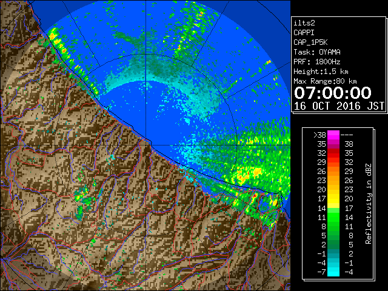Click the 'Height:1.5 km' line
The image size is (388, 291).
point(321,72)
